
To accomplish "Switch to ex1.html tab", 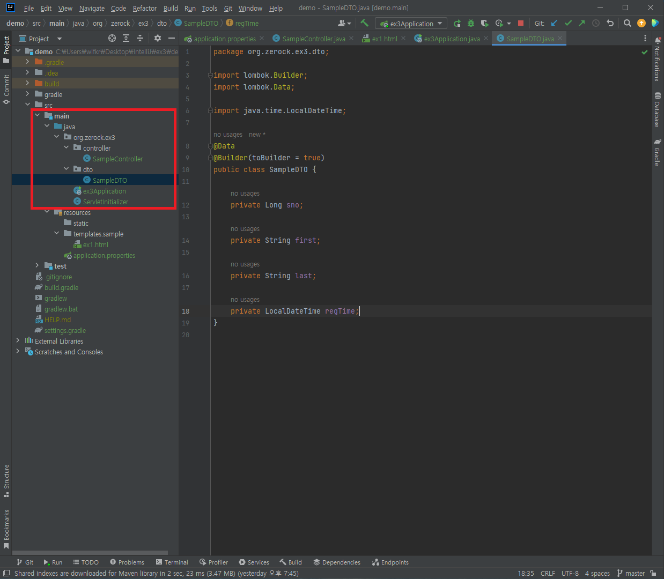I will (385, 38).
